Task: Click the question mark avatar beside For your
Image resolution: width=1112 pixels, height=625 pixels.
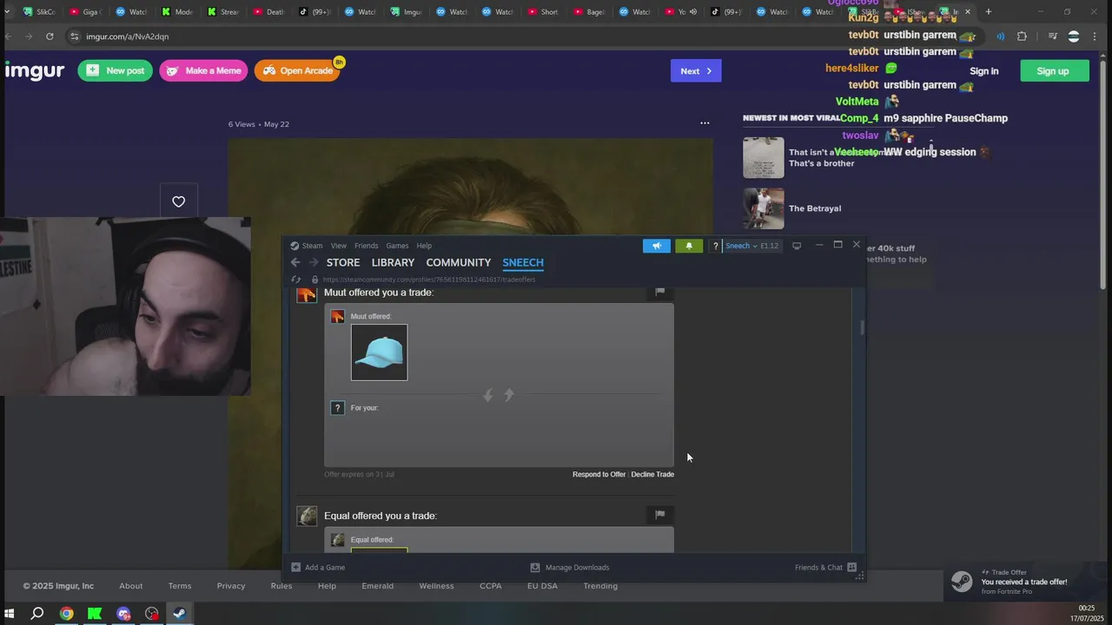Action: [338, 408]
